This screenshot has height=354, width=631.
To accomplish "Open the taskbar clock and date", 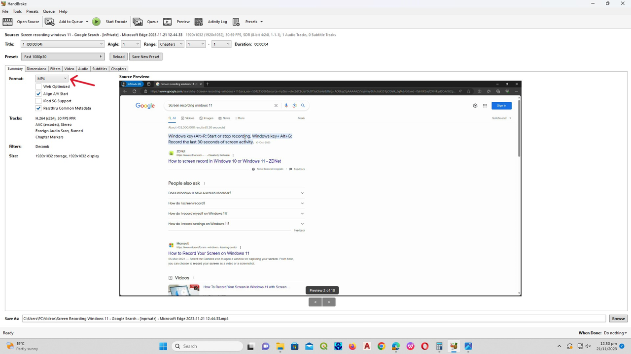I will (606, 346).
